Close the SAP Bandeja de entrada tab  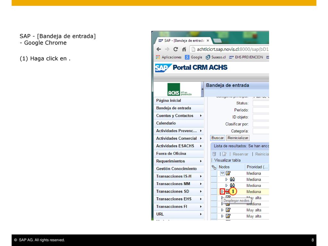coord(208,41)
